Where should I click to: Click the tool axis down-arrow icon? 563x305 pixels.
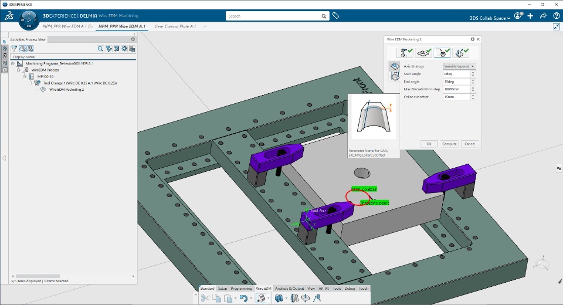[305, 298]
